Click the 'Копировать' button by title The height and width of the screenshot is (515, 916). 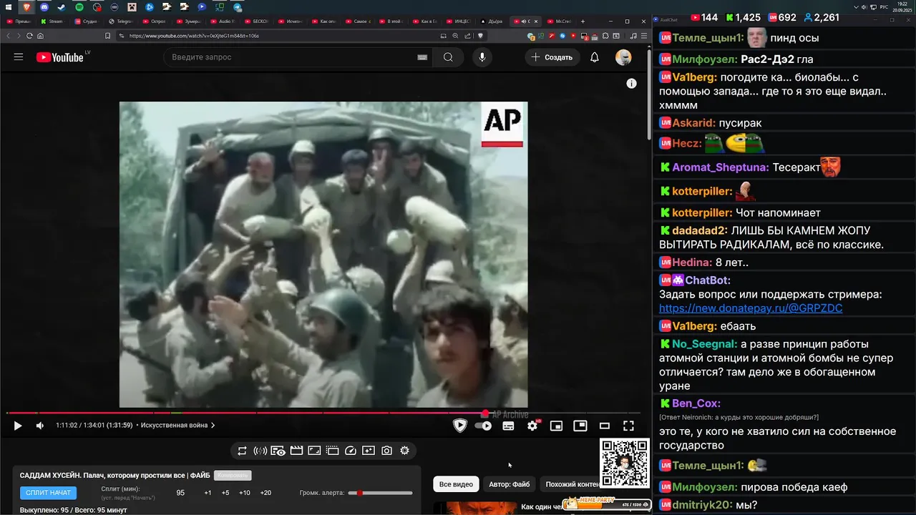pos(233,476)
